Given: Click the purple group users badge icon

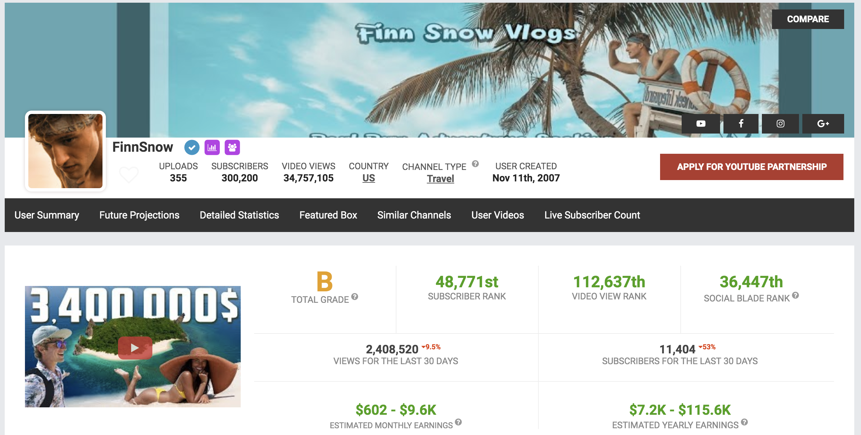Looking at the screenshot, I should coord(232,147).
